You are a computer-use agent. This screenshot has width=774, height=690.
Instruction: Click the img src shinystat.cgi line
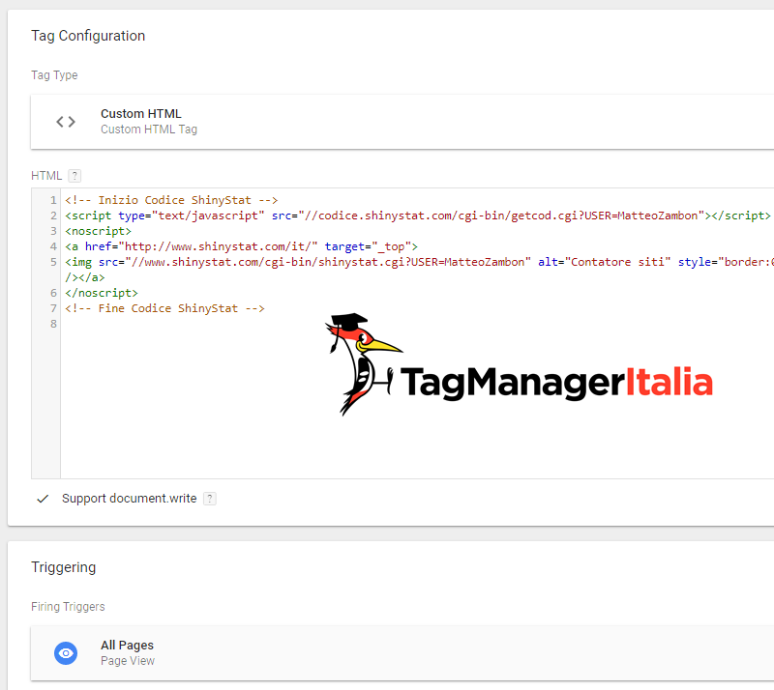[x=419, y=262]
